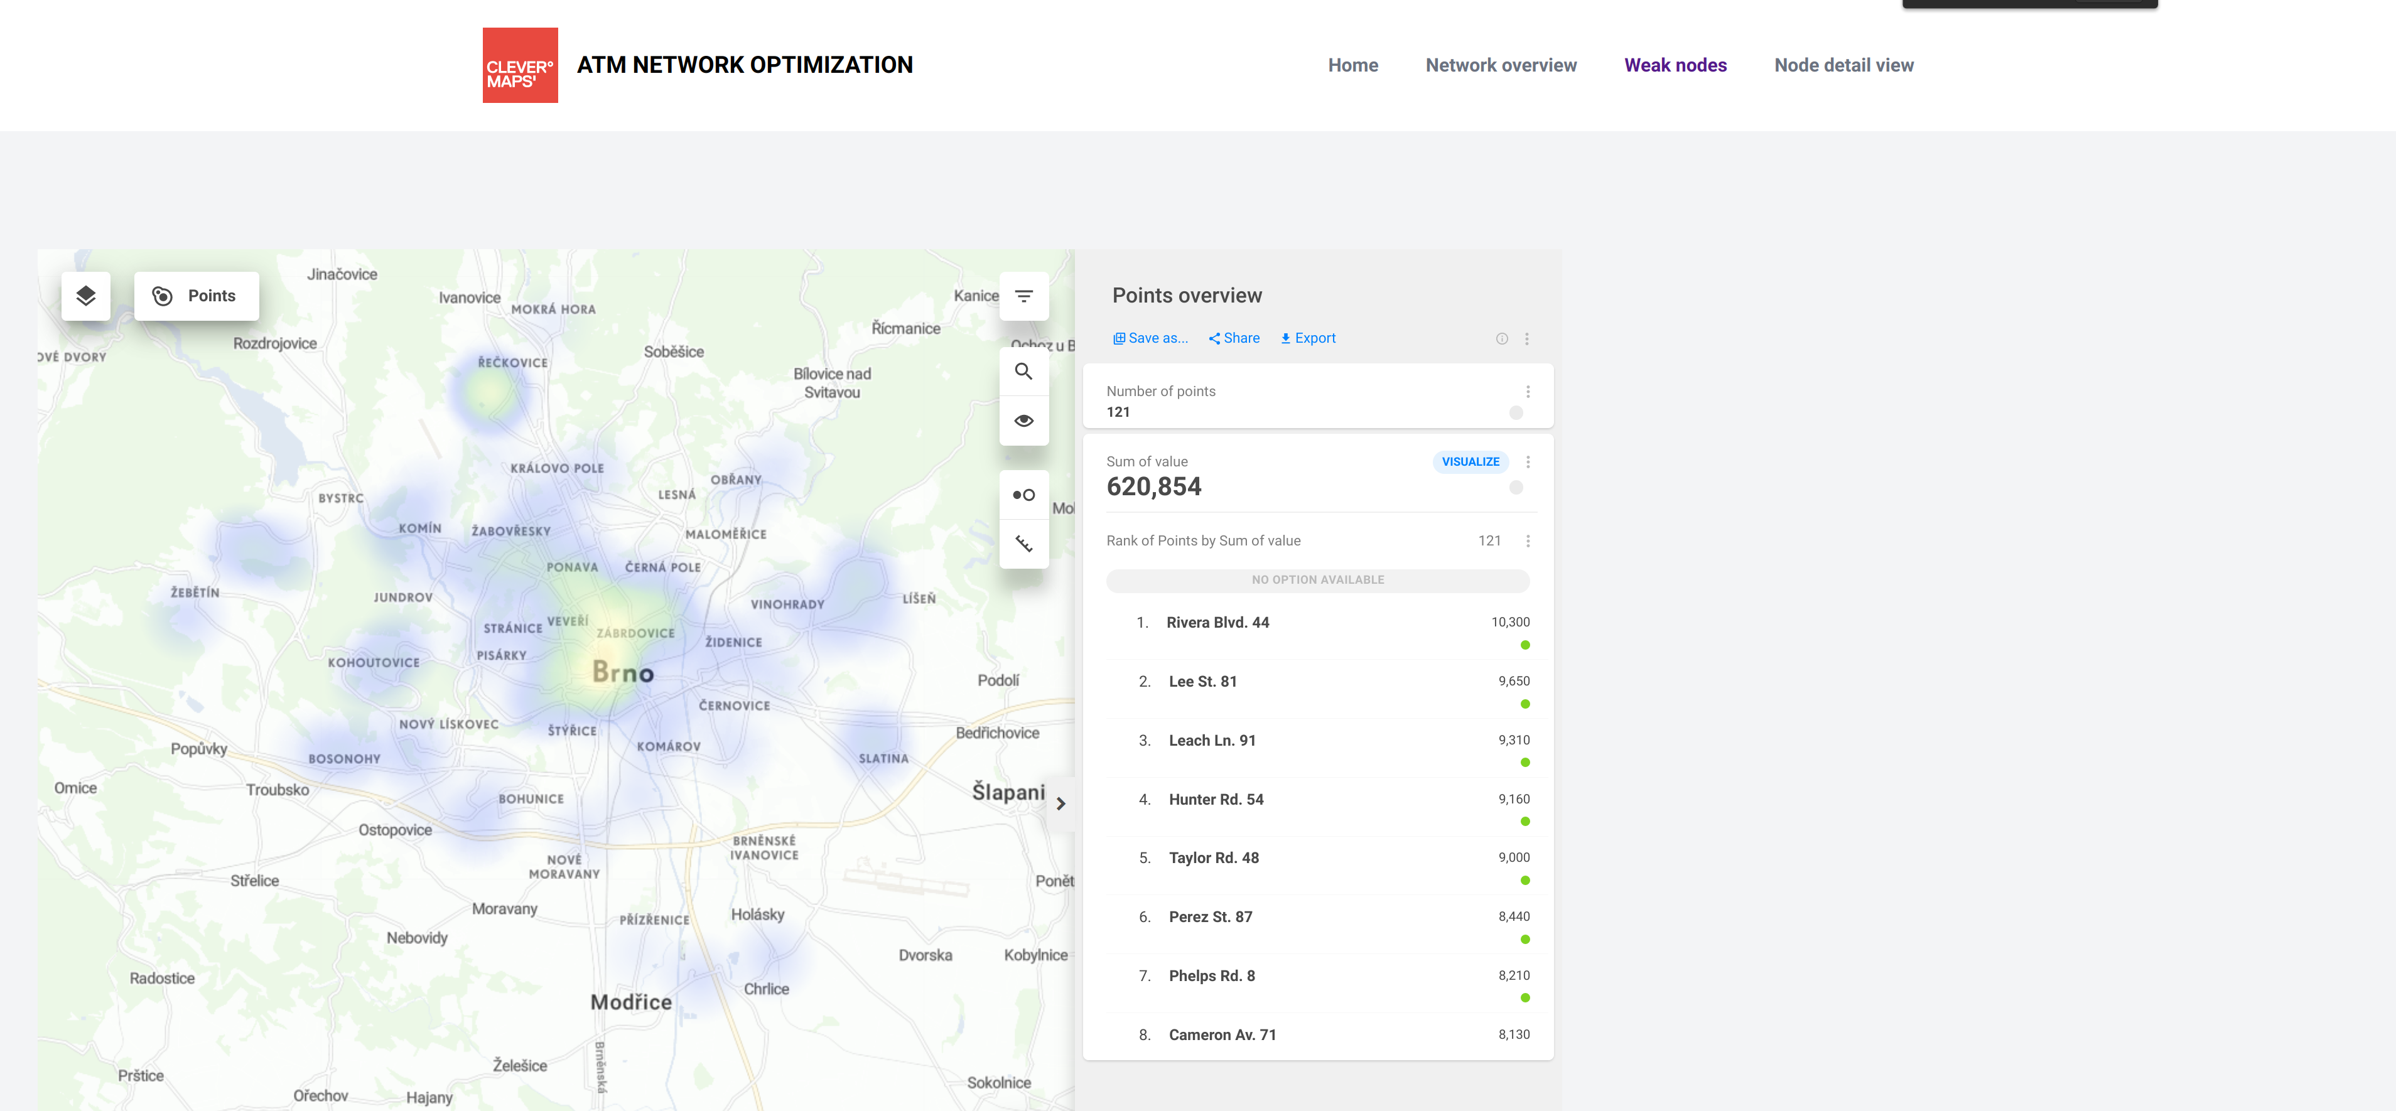Collapse the side panel with chevron arrow
The height and width of the screenshot is (1111, 2396).
click(1060, 803)
